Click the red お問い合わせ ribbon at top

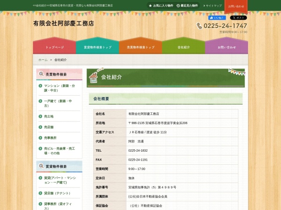pos(236,7)
